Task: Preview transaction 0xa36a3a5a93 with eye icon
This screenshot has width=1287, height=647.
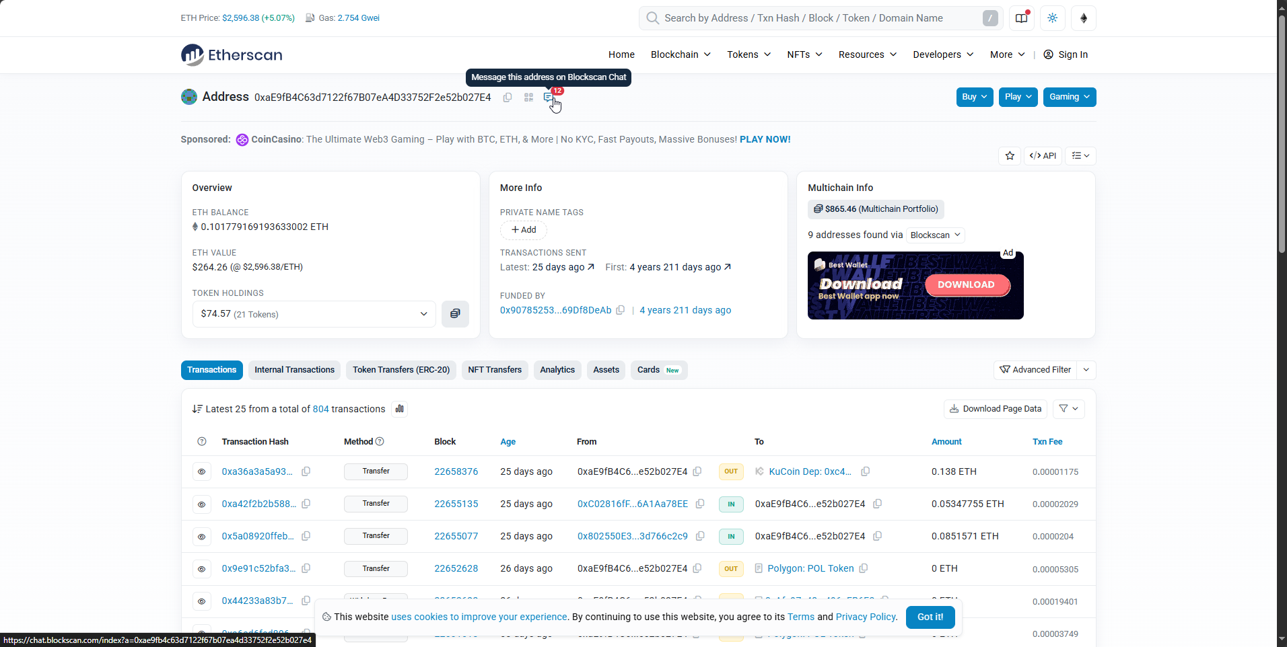Action: (202, 471)
